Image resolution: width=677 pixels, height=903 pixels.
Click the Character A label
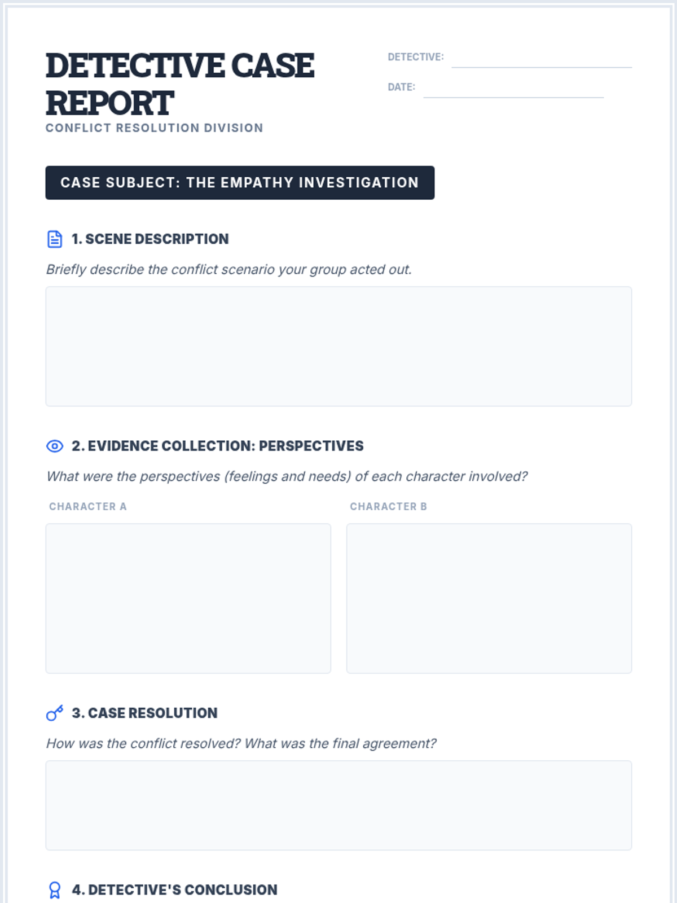tap(88, 507)
